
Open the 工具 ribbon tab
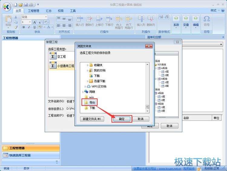[x=73, y=11]
